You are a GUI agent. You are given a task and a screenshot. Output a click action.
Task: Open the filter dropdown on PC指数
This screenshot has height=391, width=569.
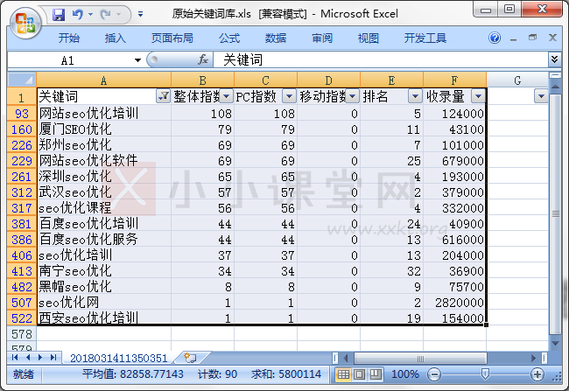click(x=289, y=96)
